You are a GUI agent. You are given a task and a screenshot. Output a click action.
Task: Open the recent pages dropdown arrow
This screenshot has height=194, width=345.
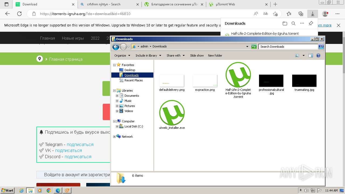click(x=129, y=47)
